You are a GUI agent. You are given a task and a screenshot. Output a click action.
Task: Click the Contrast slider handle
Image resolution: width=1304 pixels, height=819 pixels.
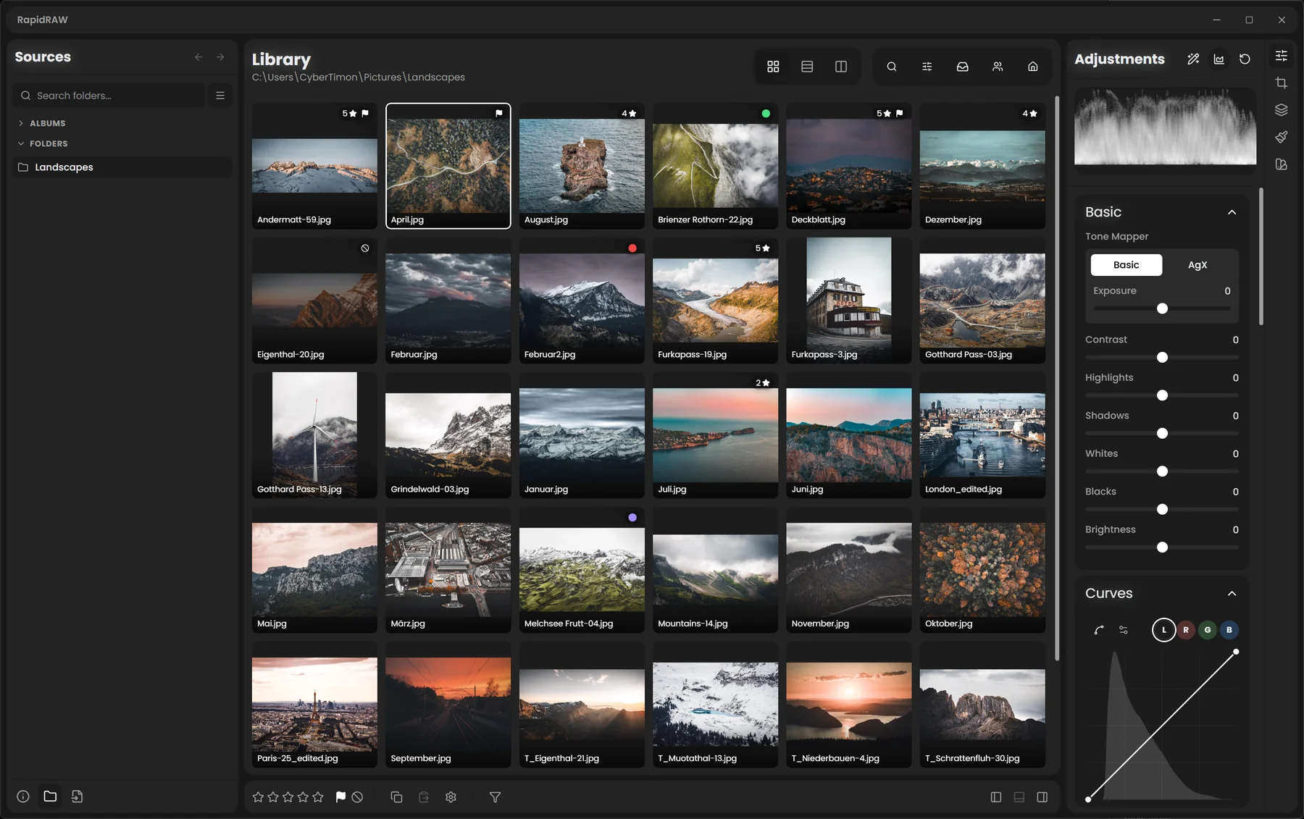(x=1162, y=357)
